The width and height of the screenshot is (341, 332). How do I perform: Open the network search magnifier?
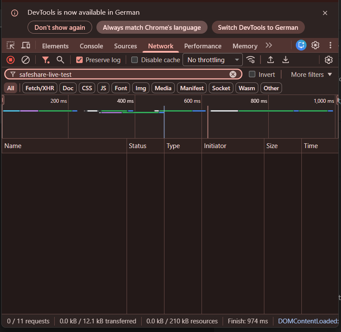coord(60,60)
